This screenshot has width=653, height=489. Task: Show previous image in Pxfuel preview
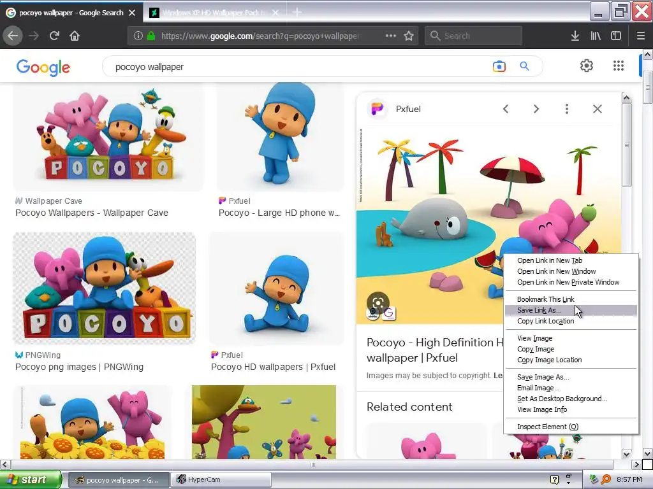pos(506,109)
